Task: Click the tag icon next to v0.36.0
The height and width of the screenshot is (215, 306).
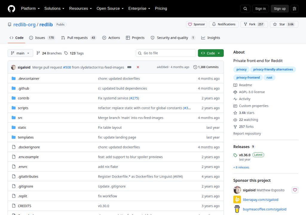Action: (235, 155)
